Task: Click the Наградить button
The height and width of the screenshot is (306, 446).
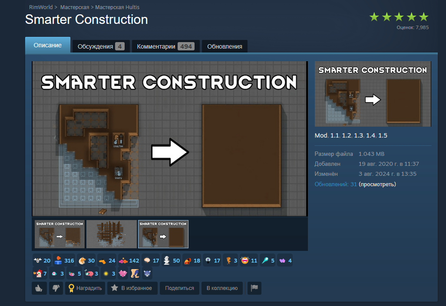Action: [x=85, y=288]
